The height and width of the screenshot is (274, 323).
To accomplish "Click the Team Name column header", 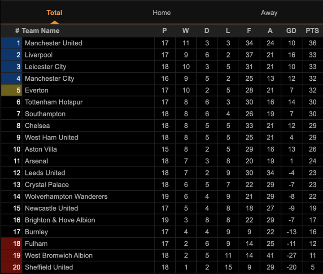I will click(40, 30).
